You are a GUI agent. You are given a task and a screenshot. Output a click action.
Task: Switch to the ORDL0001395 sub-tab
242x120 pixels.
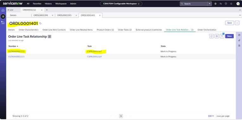click(x=64, y=15)
